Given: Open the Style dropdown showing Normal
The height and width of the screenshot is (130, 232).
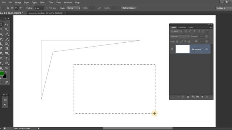Looking at the screenshot, I should coord(73,8).
